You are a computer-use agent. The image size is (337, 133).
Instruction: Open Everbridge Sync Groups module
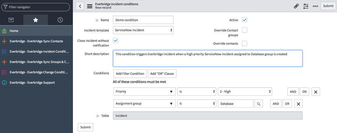click(36, 62)
